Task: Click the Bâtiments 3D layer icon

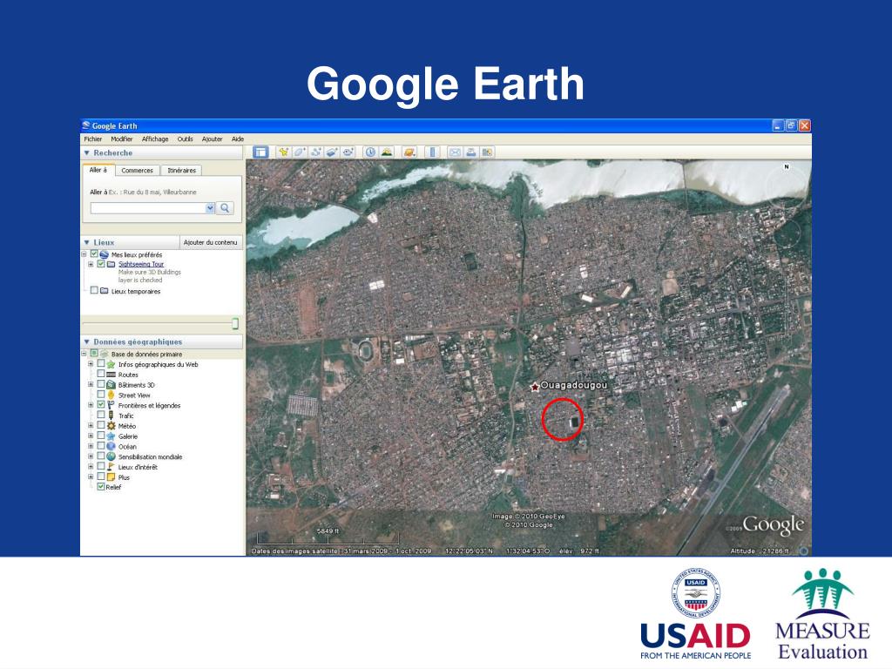Action: [111, 384]
